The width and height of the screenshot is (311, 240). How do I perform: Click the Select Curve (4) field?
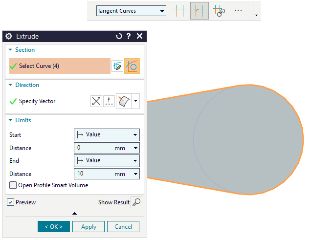click(x=60, y=66)
